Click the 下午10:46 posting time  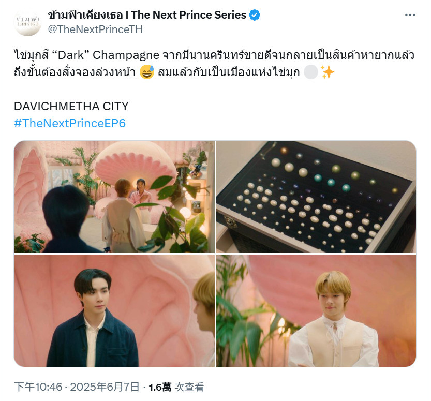[x=38, y=387]
